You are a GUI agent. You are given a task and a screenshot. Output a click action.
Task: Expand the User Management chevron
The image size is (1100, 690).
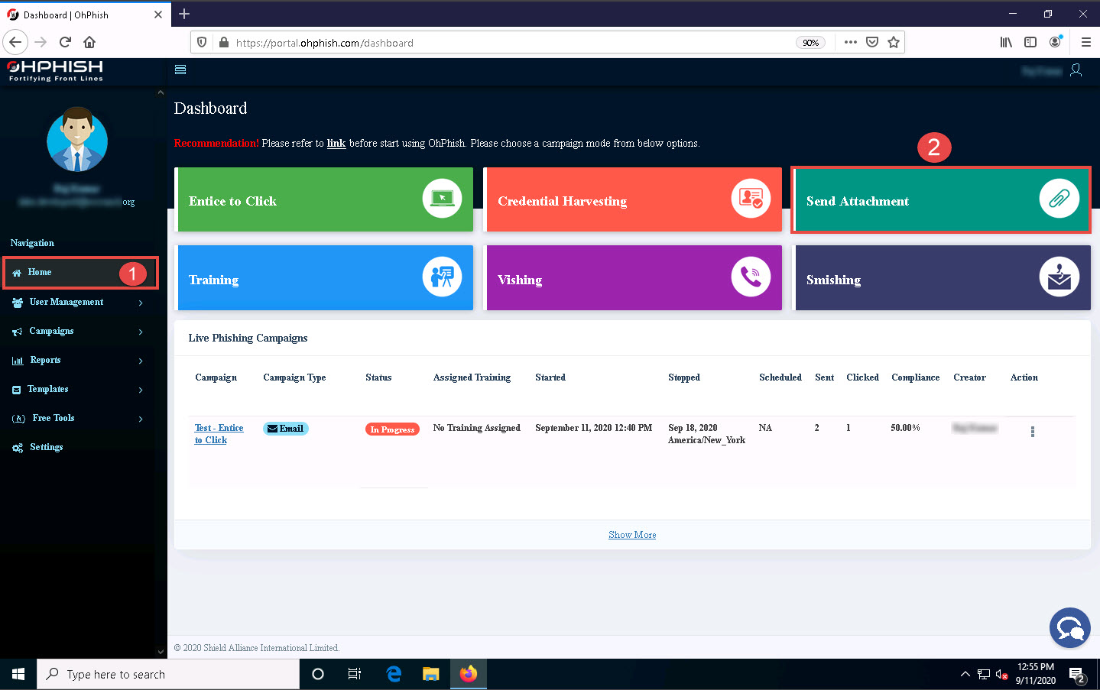point(141,303)
